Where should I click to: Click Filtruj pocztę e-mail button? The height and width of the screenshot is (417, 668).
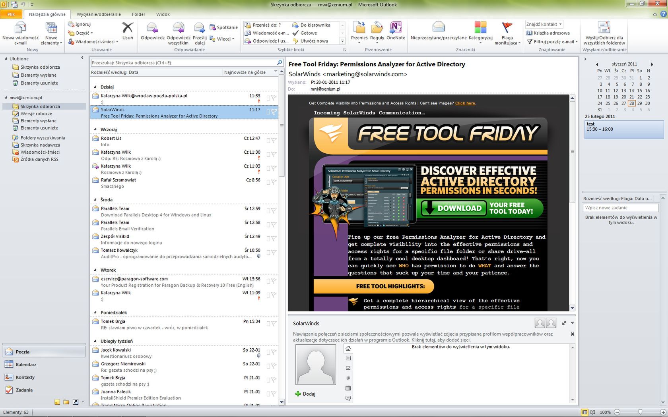552,42
